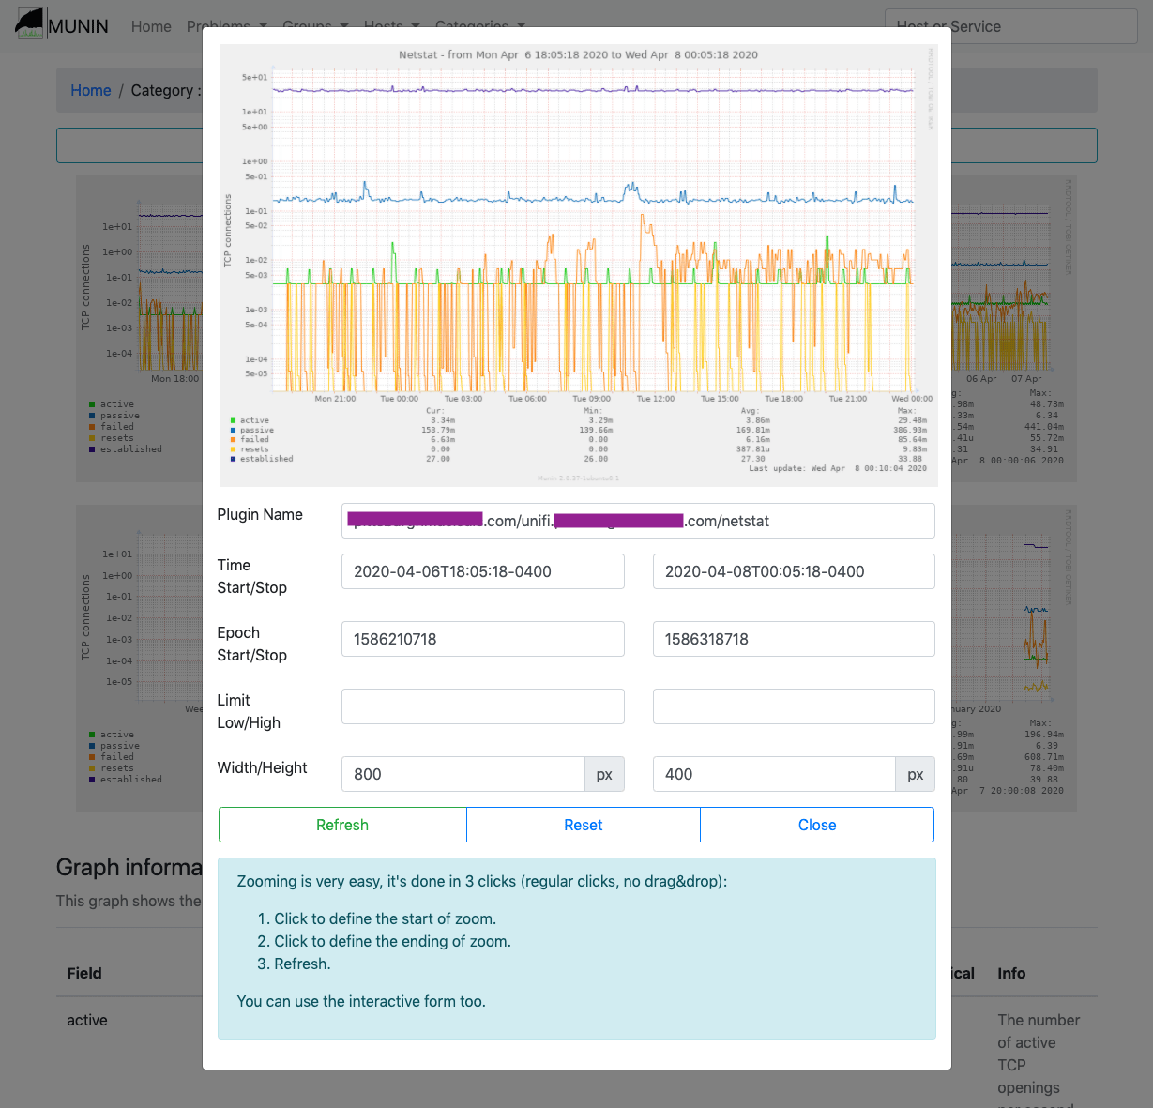Click the orange 'failed' legend swatch in zoomed graph
Image resolution: width=1153 pixels, height=1108 pixels.
coord(233,439)
